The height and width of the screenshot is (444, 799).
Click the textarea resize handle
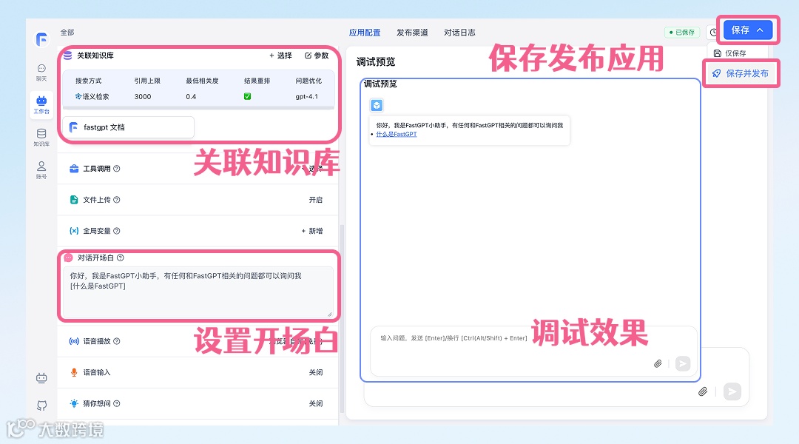(x=330, y=314)
